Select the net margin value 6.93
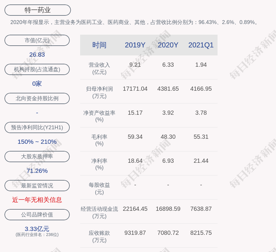The image size is (276, 252). (168, 161)
